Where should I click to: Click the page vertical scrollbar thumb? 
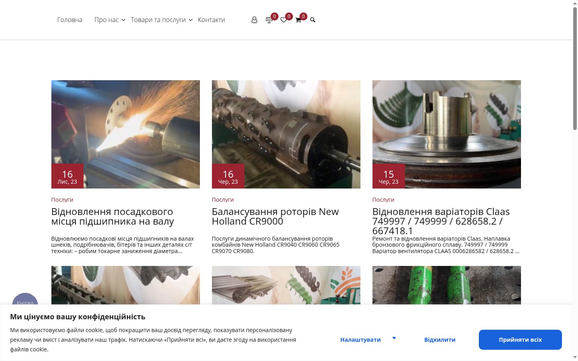575,68
